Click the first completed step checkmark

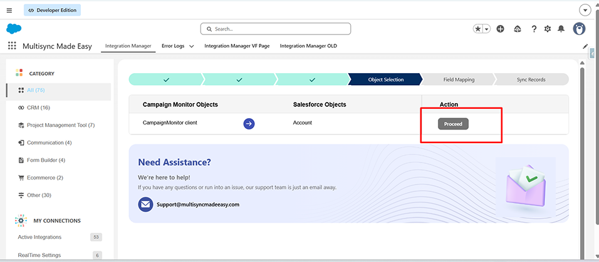point(166,79)
